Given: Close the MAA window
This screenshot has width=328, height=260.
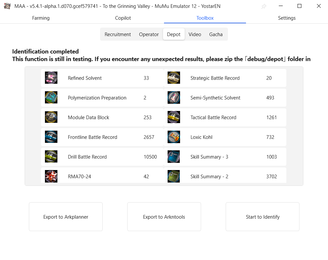Looking at the screenshot, I should tap(318, 6).
